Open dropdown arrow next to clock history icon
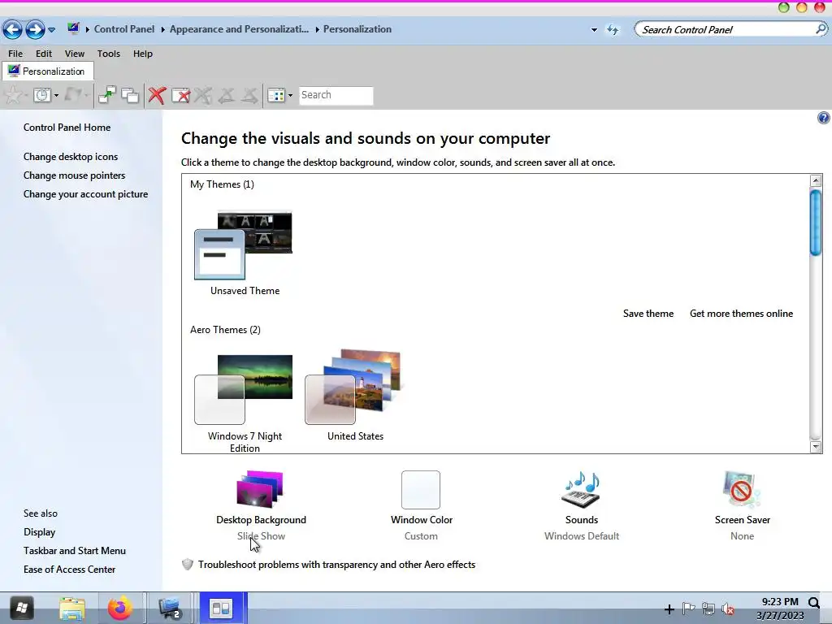Image resolution: width=832 pixels, height=624 pixels. click(x=56, y=96)
